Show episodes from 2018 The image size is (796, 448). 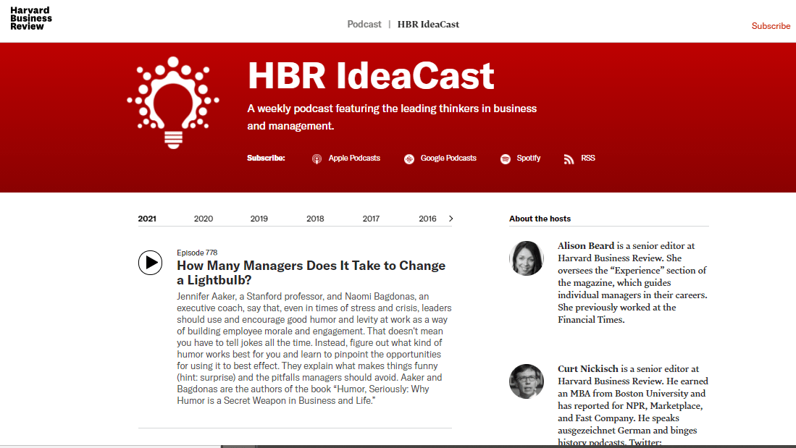tap(315, 219)
